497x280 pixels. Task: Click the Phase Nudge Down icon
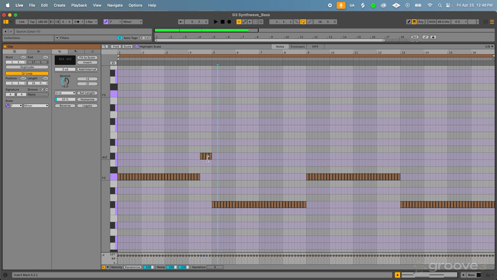pyautogui.click(x=52, y=22)
